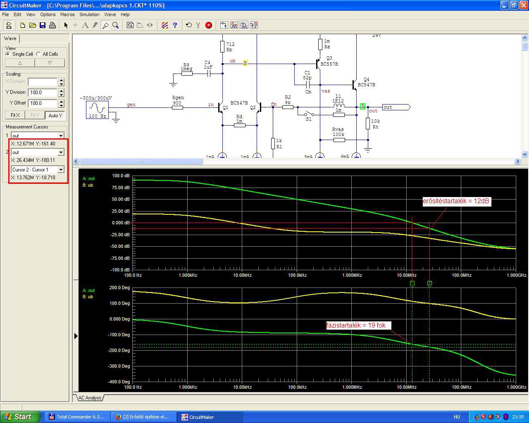Click the Print icon in toolbar

click(x=52, y=25)
